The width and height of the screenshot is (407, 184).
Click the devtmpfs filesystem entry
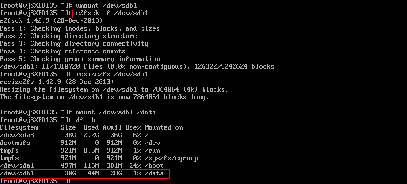[15, 143]
